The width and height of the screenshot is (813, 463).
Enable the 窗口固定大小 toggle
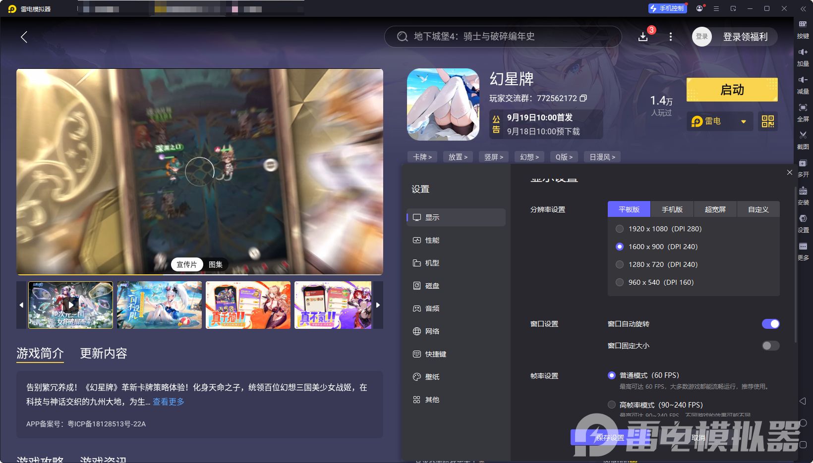770,346
